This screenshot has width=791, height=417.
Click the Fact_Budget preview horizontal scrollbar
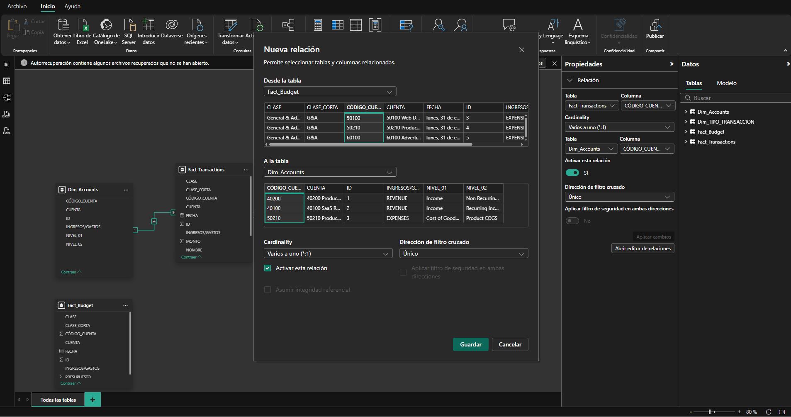click(x=370, y=144)
